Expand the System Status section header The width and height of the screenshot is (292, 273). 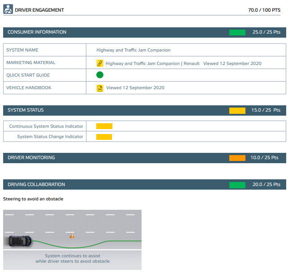(x=145, y=110)
